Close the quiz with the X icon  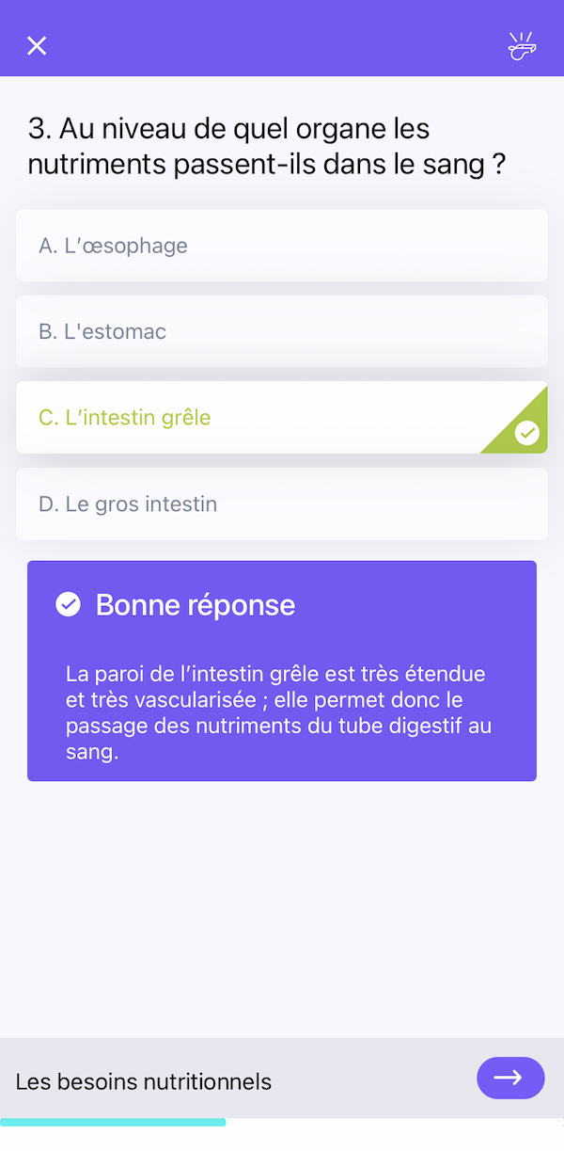click(37, 46)
